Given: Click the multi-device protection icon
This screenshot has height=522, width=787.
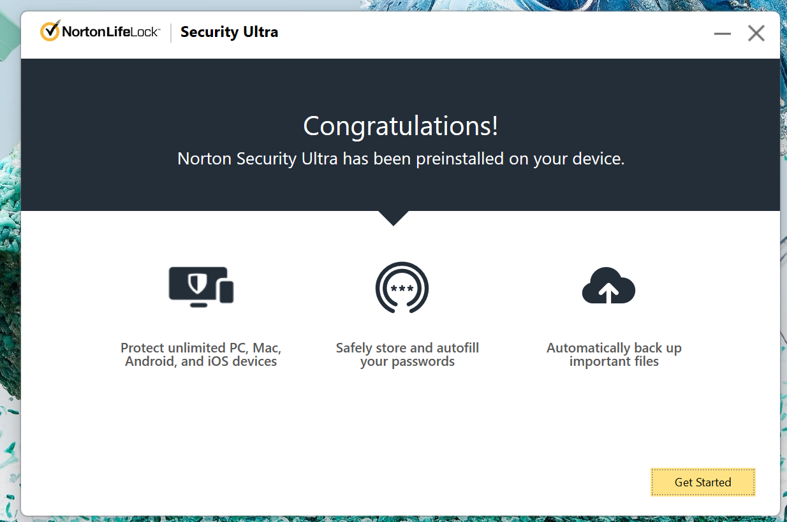Looking at the screenshot, I should click(201, 287).
